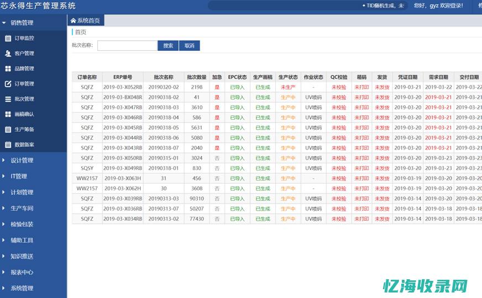Open 生产筹备 from the sidebar

(24, 130)
